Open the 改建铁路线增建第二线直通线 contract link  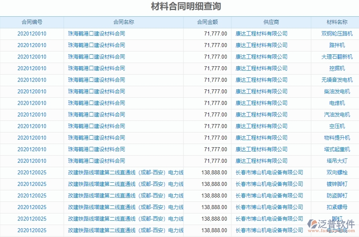(x=123, y=172)
